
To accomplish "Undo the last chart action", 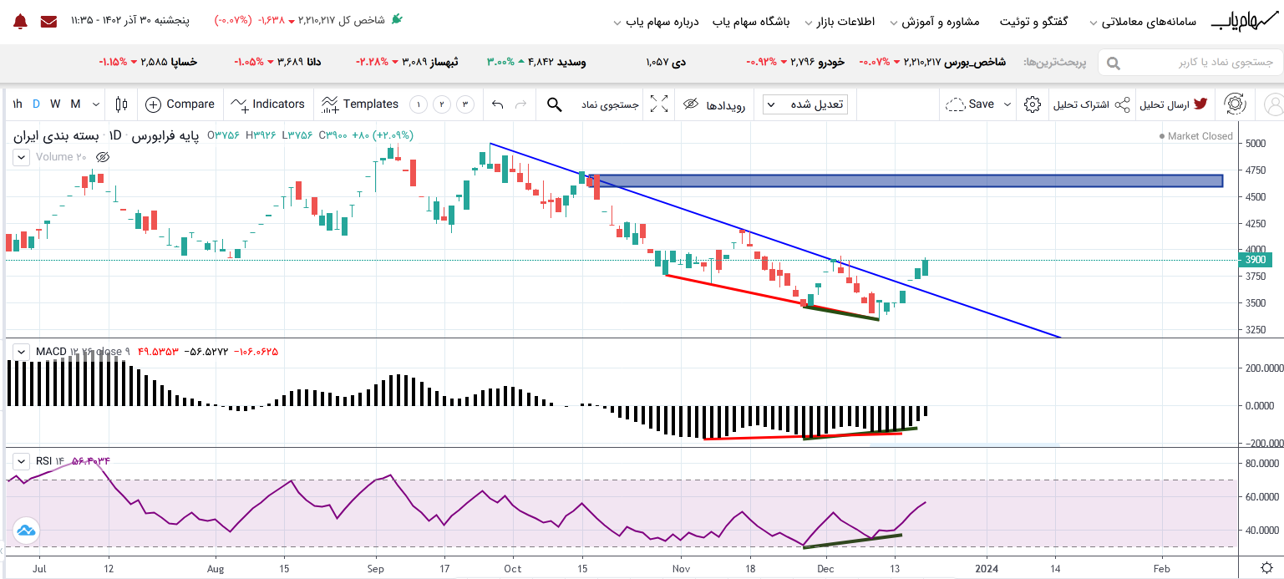I will (498, 104).
